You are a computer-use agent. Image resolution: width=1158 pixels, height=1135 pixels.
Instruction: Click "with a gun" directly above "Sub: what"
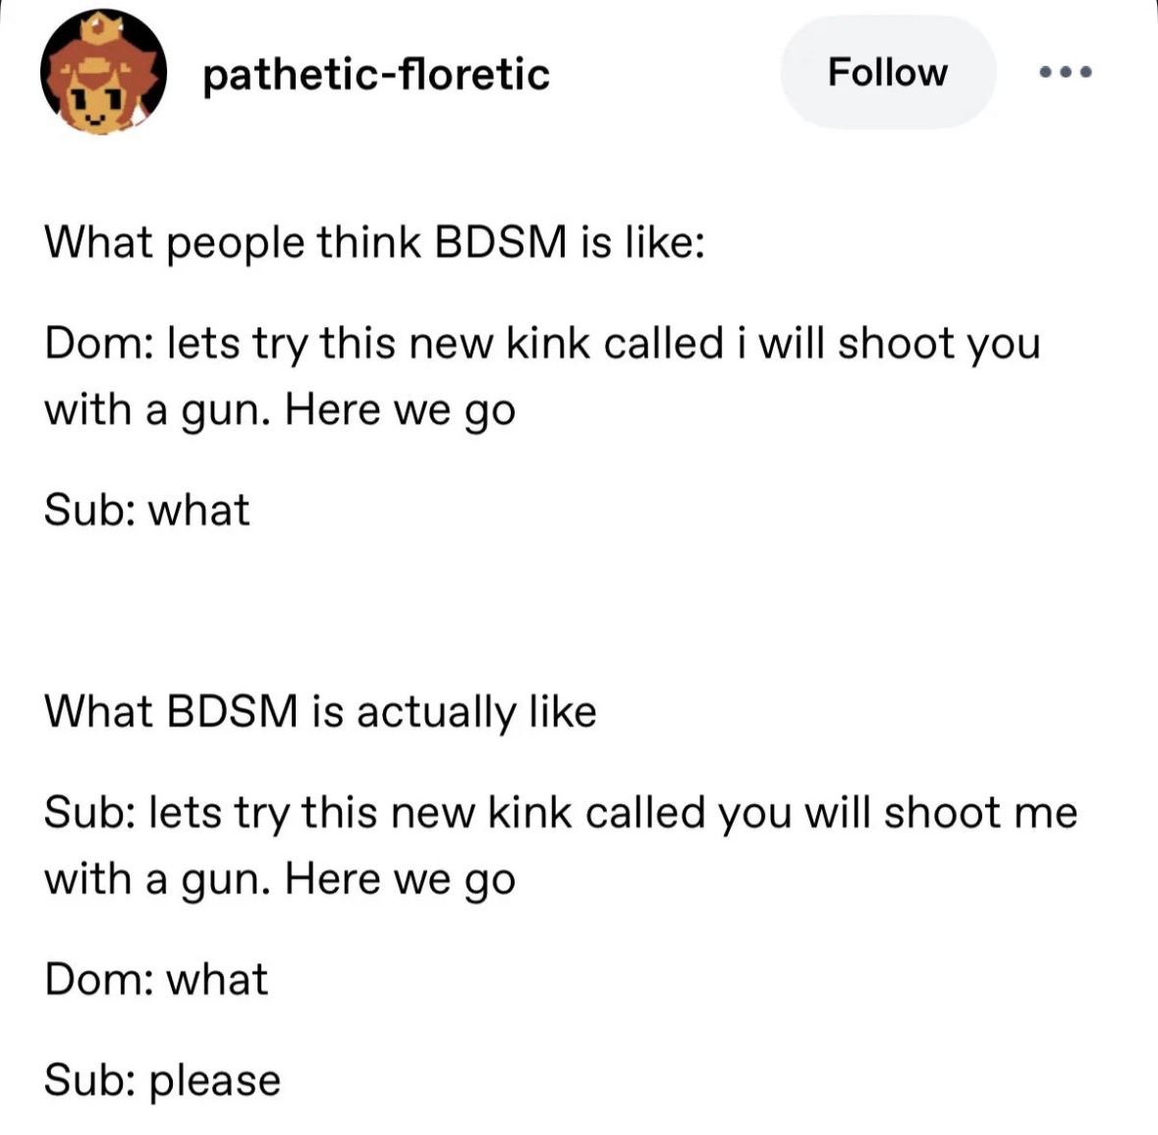pyautogui.click(x=156, y=410)
